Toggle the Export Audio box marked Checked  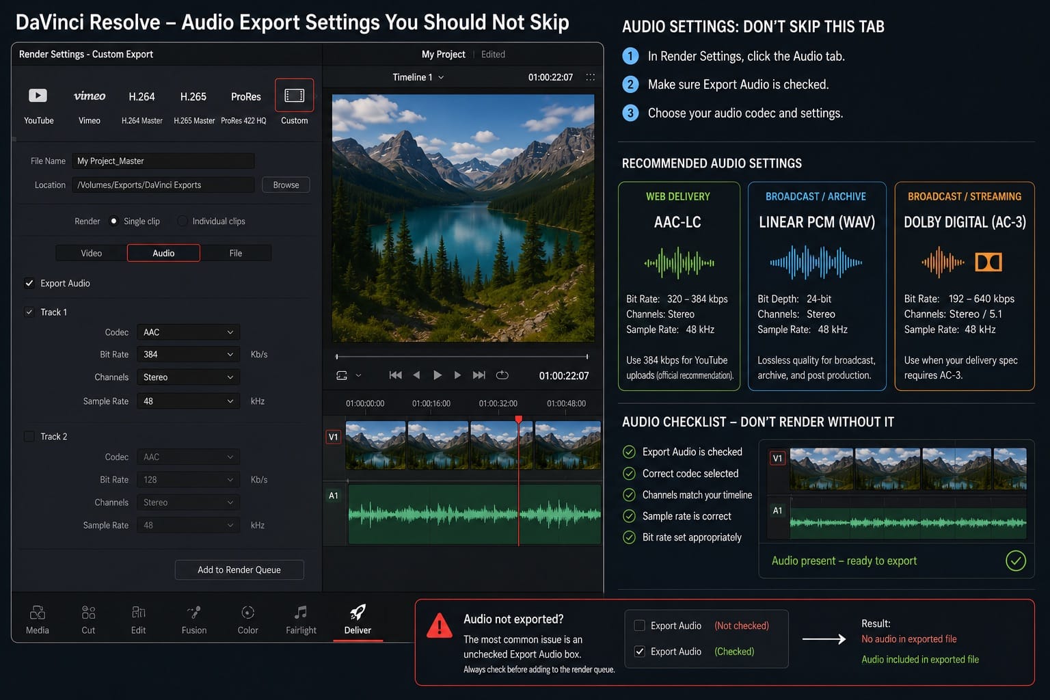[x=640, y=651]
